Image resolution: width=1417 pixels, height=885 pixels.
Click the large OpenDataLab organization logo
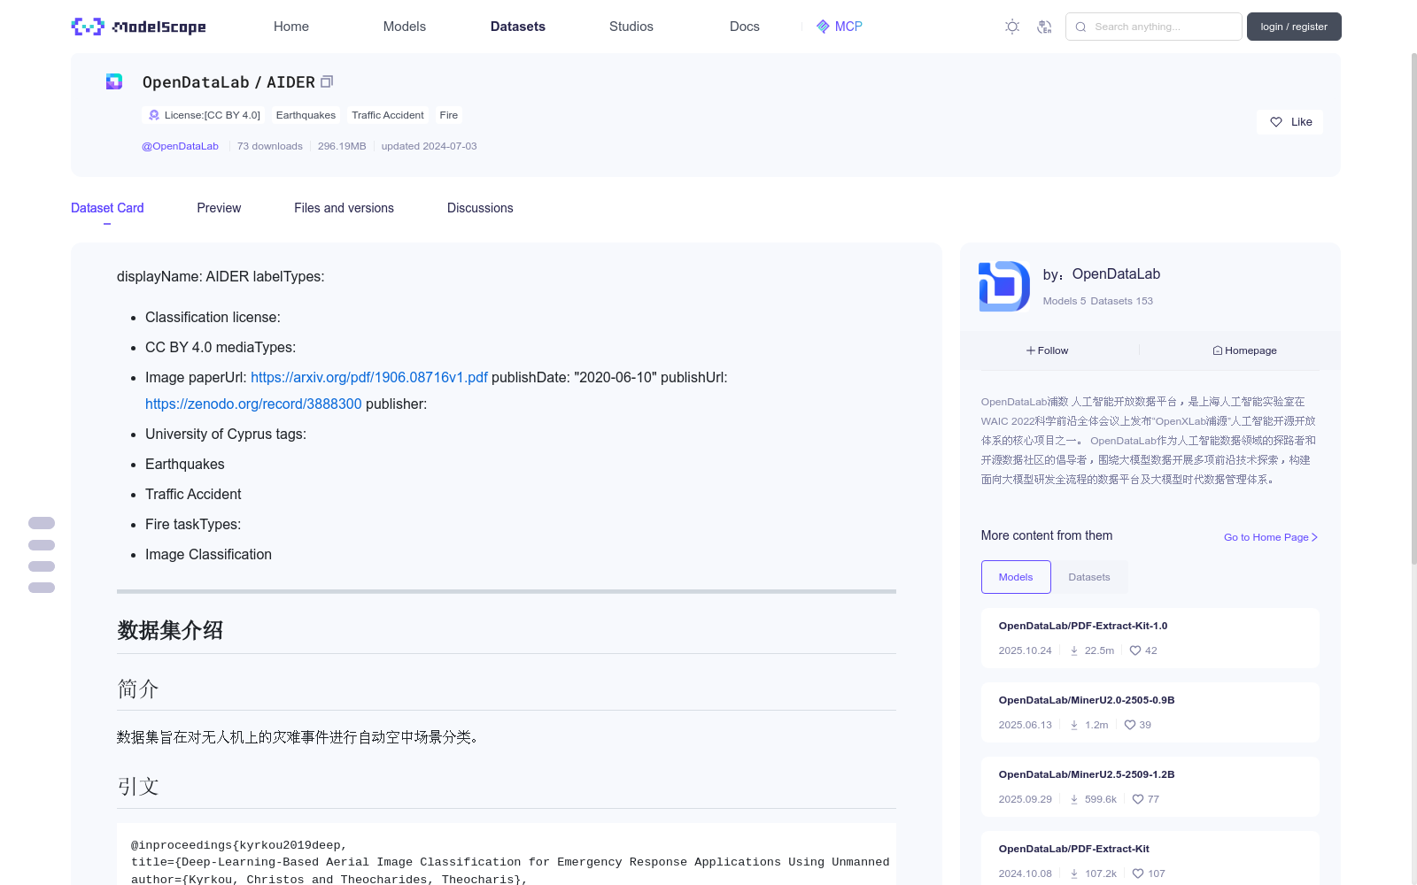coord(1004,286)
